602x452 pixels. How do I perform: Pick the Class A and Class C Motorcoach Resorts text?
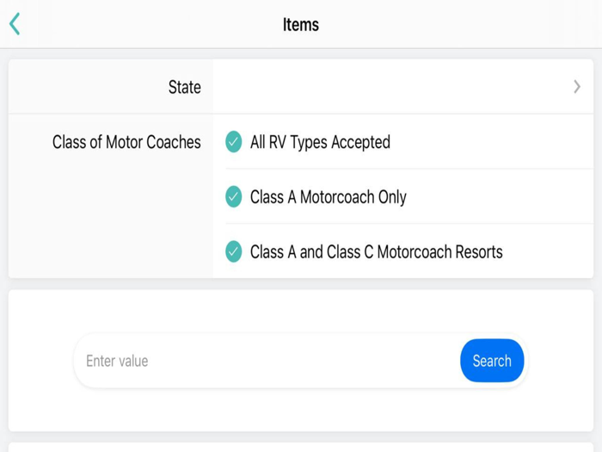[376, 252]
